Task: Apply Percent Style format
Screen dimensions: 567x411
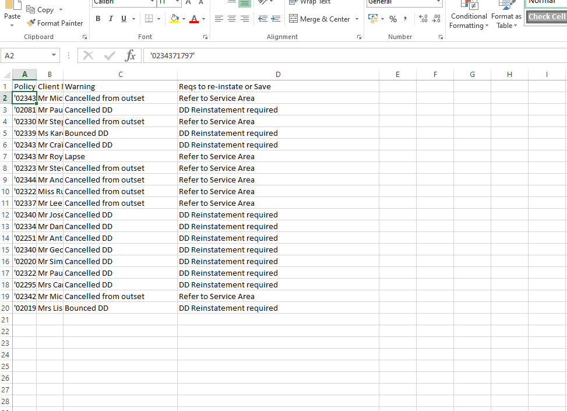Action: point(393,19)
